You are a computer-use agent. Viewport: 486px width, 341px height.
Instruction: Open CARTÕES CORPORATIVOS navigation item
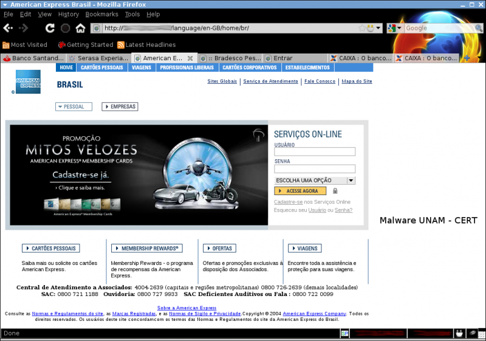click(x=250, y=67)
